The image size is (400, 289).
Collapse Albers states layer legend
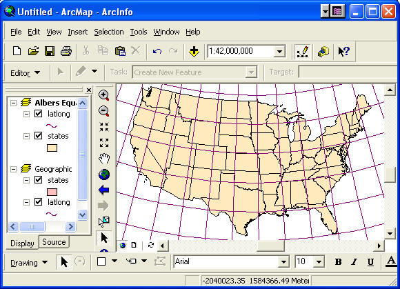[x=26, y=136]
